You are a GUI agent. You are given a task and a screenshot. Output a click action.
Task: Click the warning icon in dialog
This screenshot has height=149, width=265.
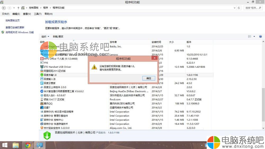coord(94,67)
